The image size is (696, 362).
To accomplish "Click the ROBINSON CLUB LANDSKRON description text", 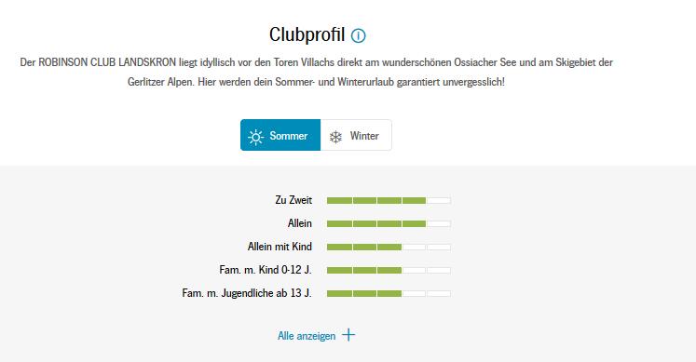I will (x=316, y=72).
